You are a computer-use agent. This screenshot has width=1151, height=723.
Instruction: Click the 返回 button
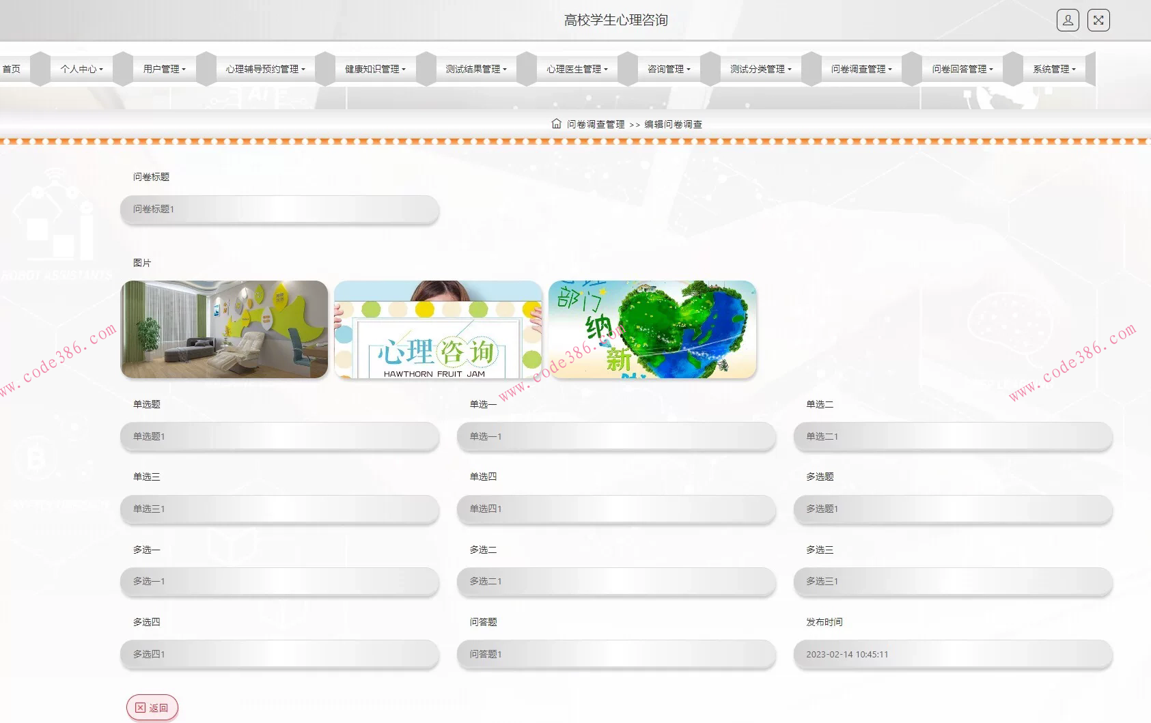coord(152,707)
